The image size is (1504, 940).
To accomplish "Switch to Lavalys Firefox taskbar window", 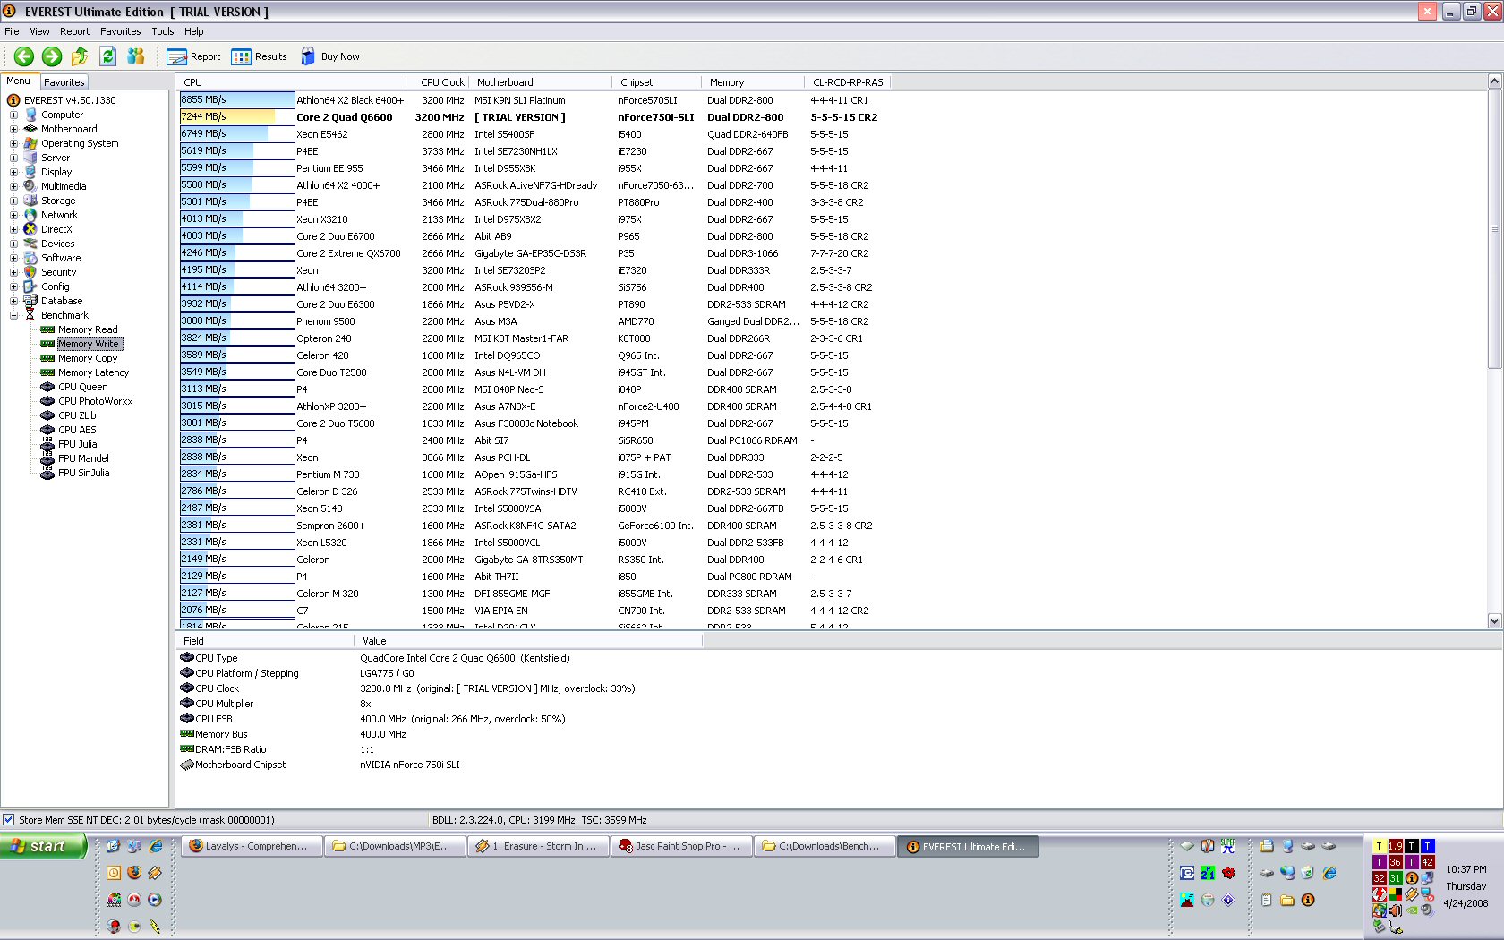I will tap(252, 846).
